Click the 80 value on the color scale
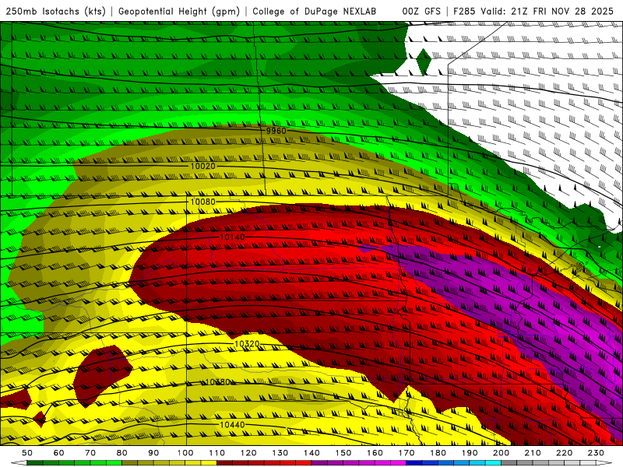623x467 pixels. click(122, 453)
